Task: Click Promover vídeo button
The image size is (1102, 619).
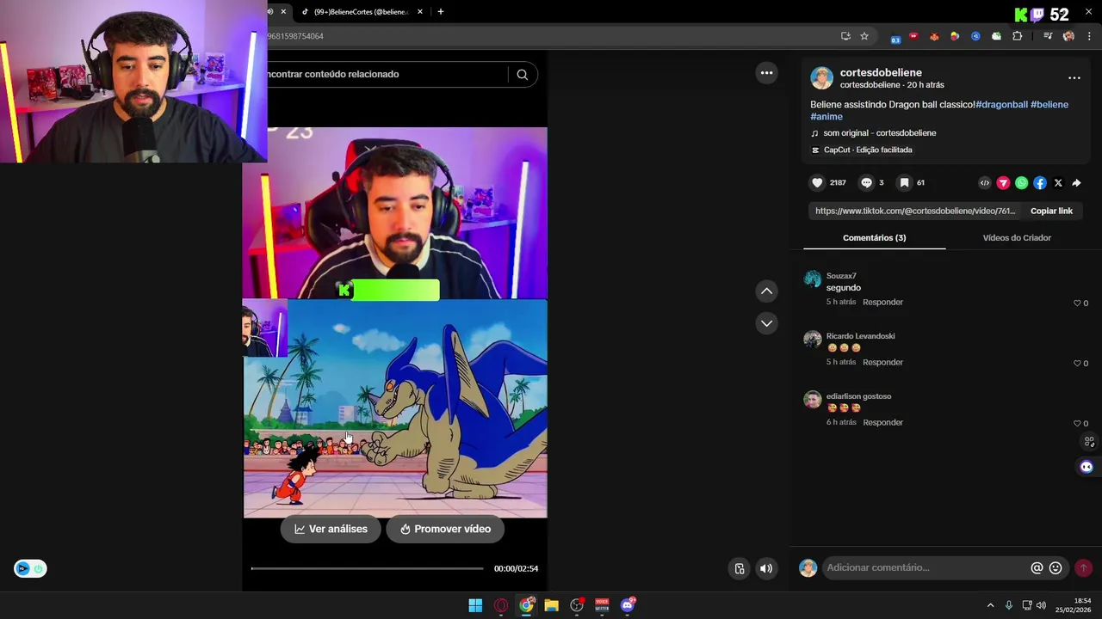Action: tap(445, 529)
